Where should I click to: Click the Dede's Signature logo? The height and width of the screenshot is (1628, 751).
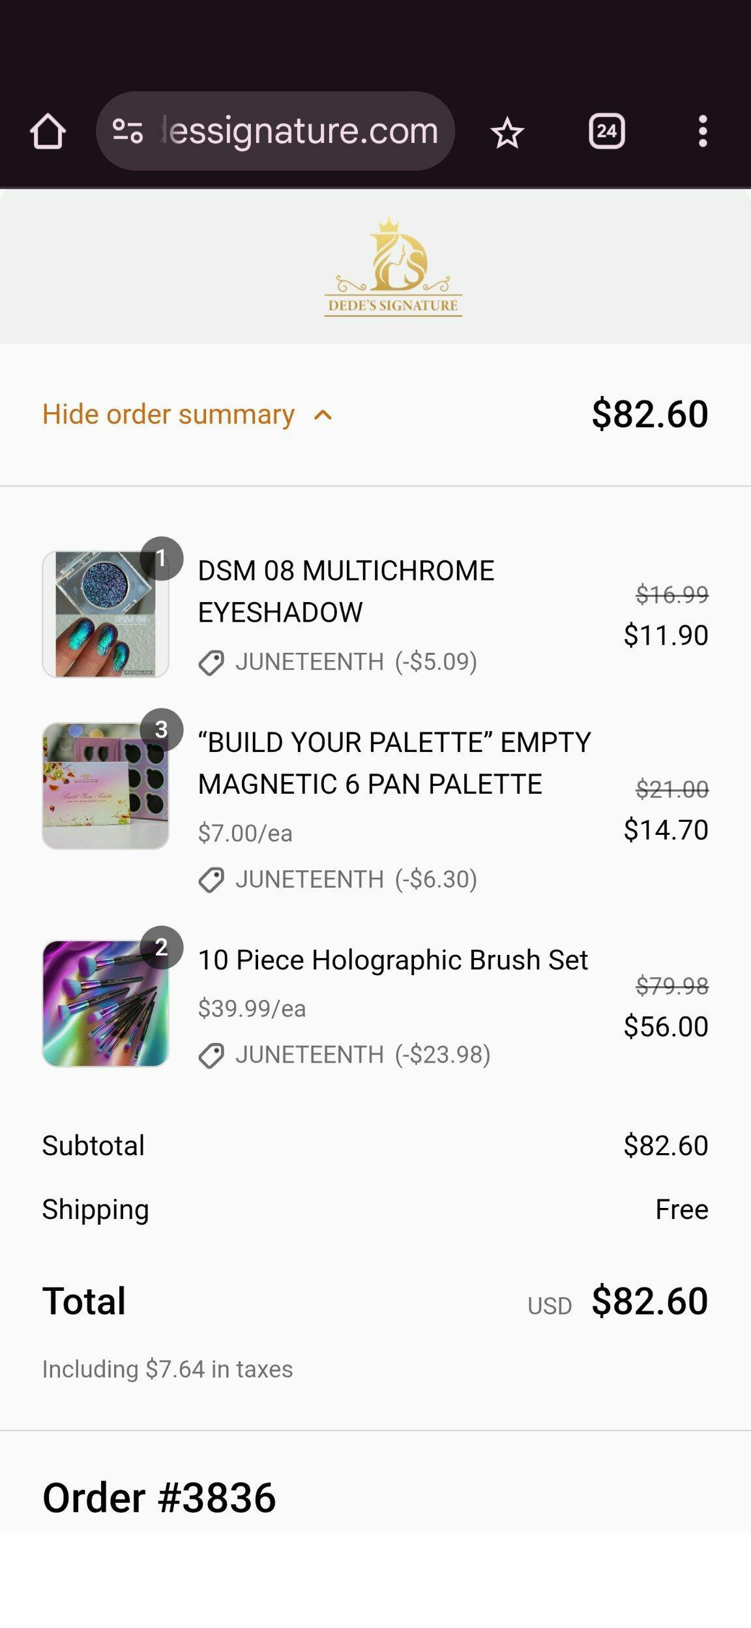(x=393, y=267)
